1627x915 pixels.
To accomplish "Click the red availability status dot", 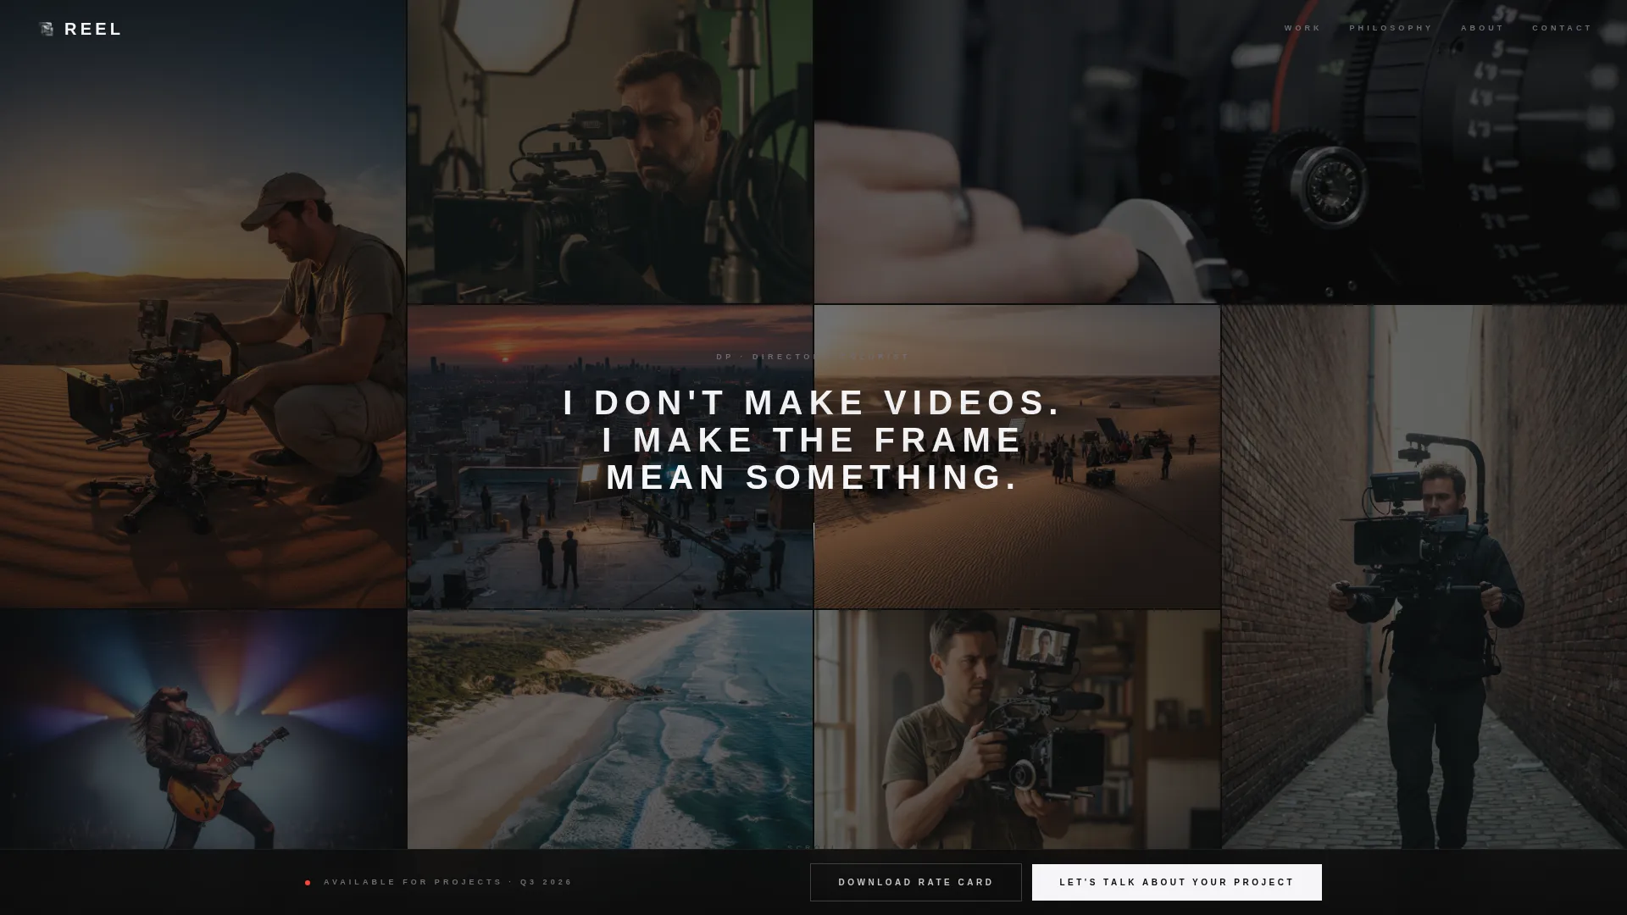I will coord(308,883).
